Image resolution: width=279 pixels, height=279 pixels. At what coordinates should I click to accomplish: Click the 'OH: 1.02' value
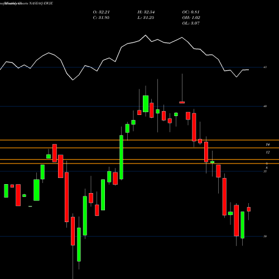(191, 18)
